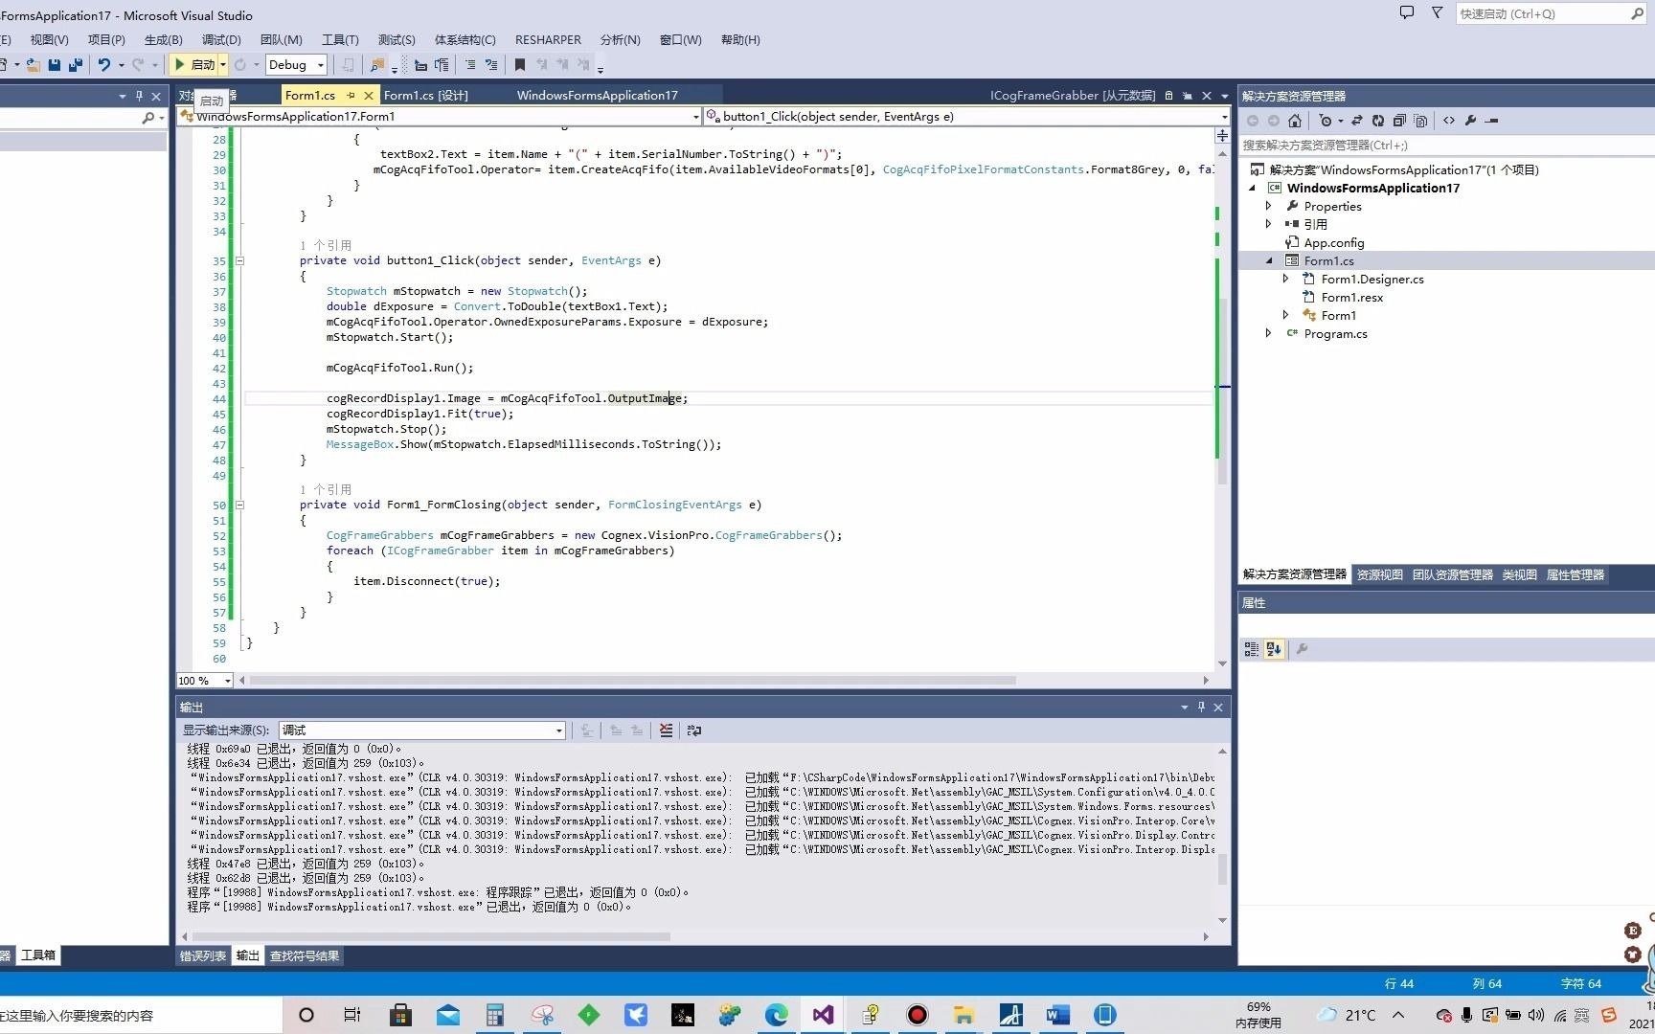Open the 视图(V) menu
This screenshot has height=1034, width=1655.
(x=50, y=39)
